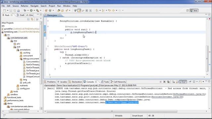Viewport: 212px width, 119px height.
Task: Click the task marker beside the TODO line
Action: (x=45, y=60)
